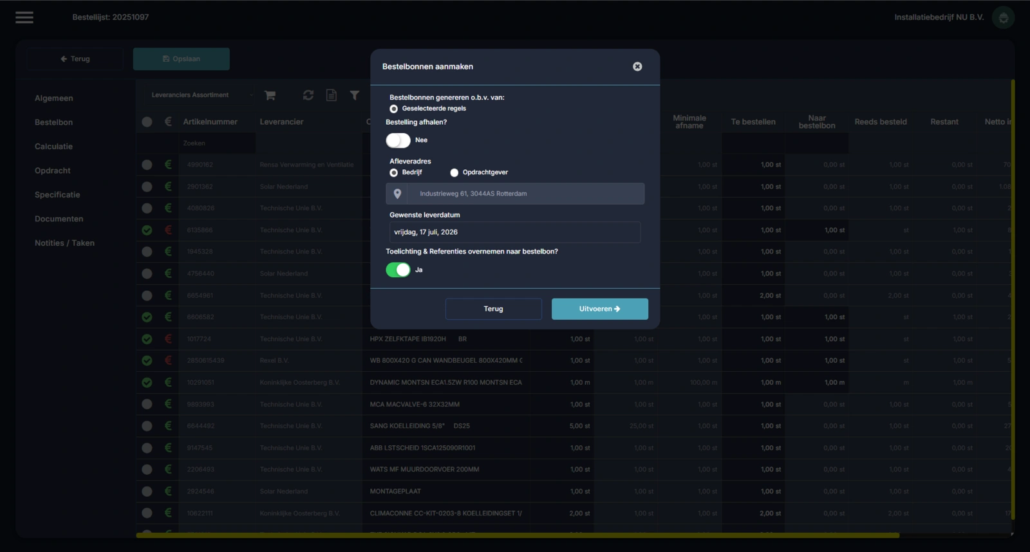1030x552 pixels.
Task: Open the Specificatie section
Action: [57, 195]
